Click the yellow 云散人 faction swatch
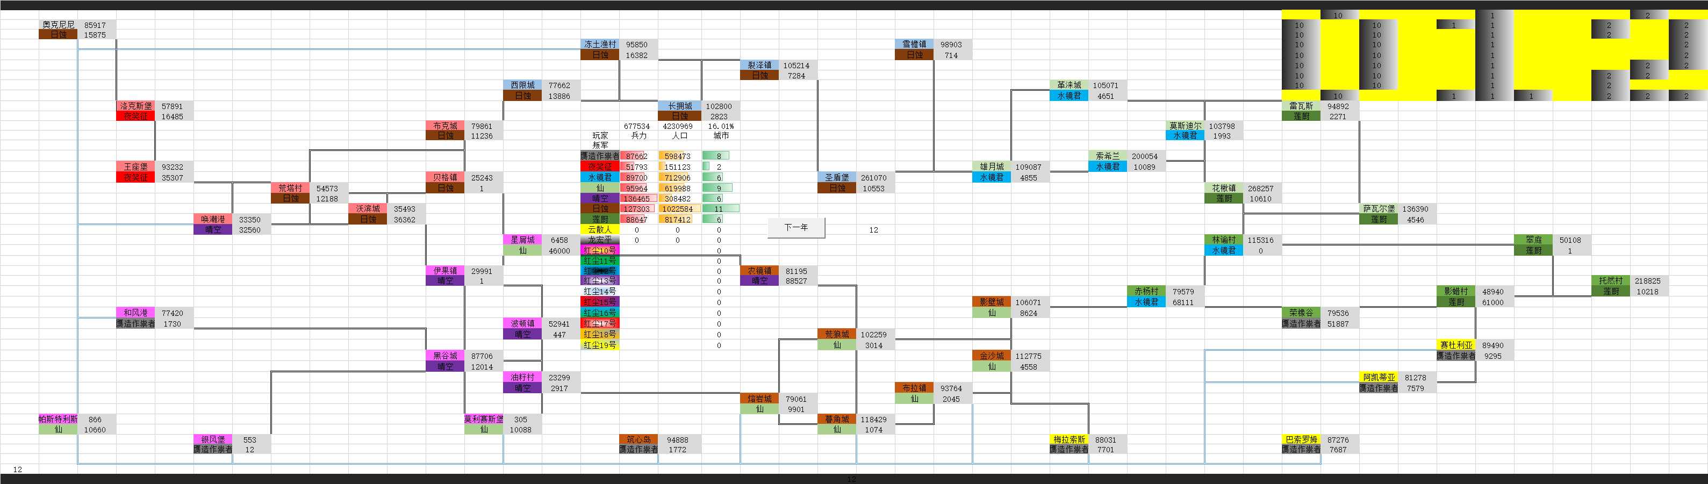 [600, 230]
